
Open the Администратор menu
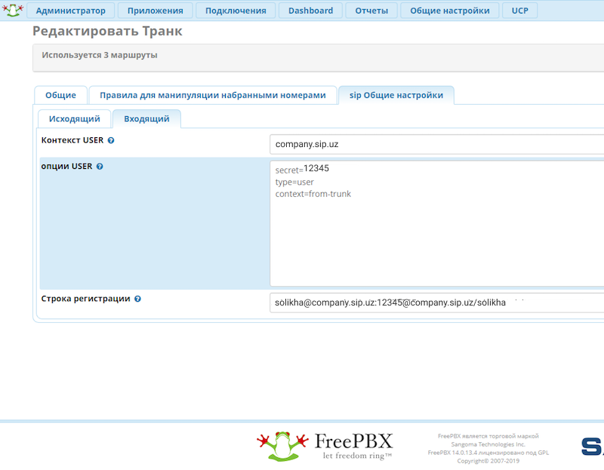(71, 11)
